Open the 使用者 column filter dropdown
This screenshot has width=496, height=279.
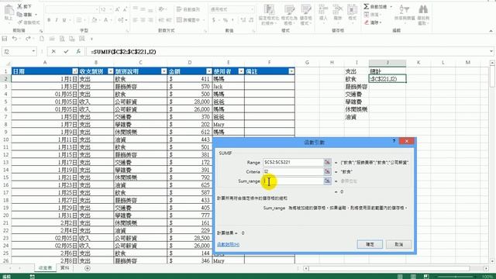[241, 71]
